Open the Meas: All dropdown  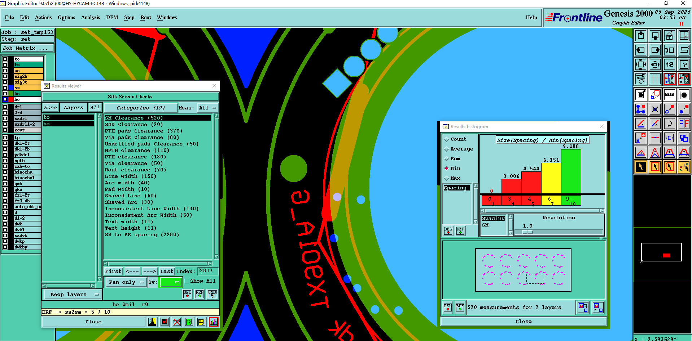(x=207, y=108)
